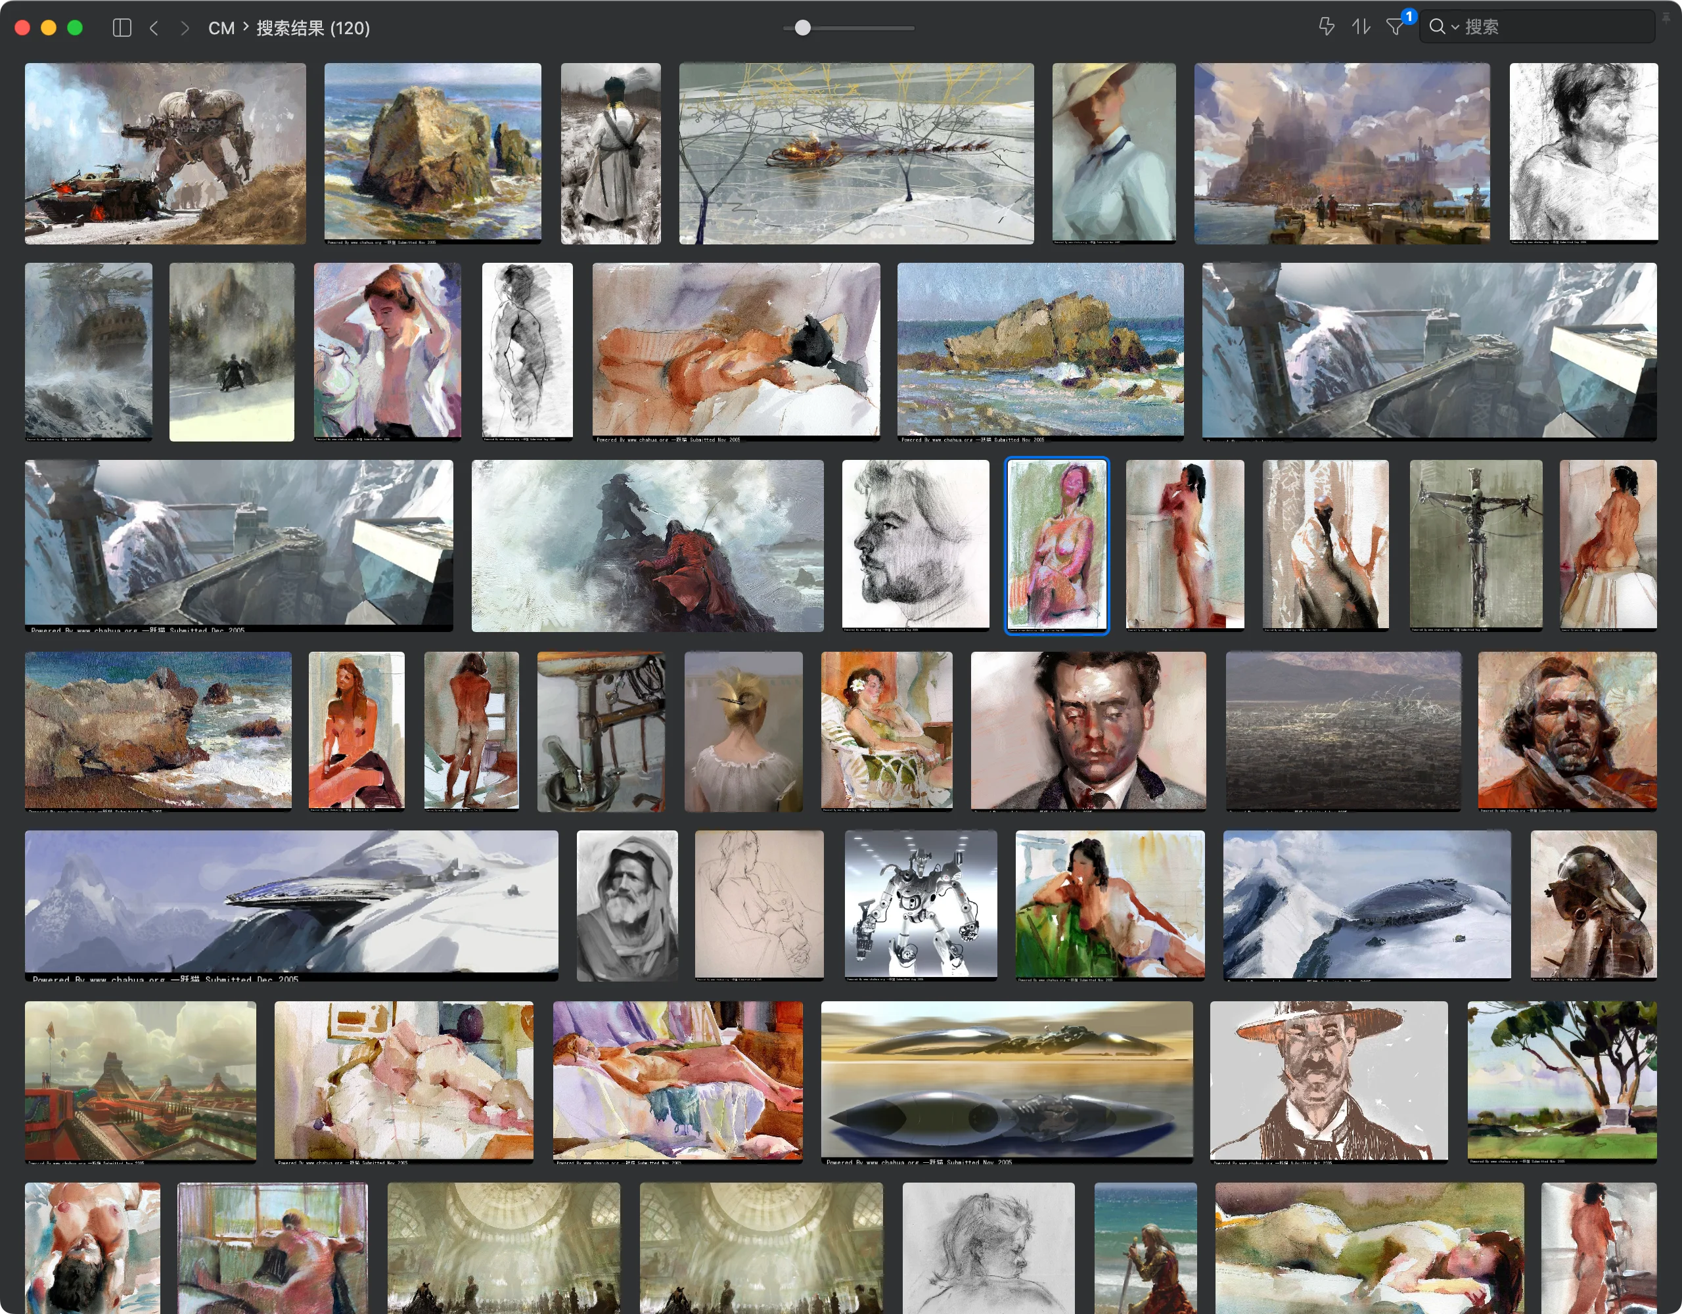This screenshot has height=1314, width=1682.
Task: Select the robot crucifix concept painting
Action: tap(1476, 546)
